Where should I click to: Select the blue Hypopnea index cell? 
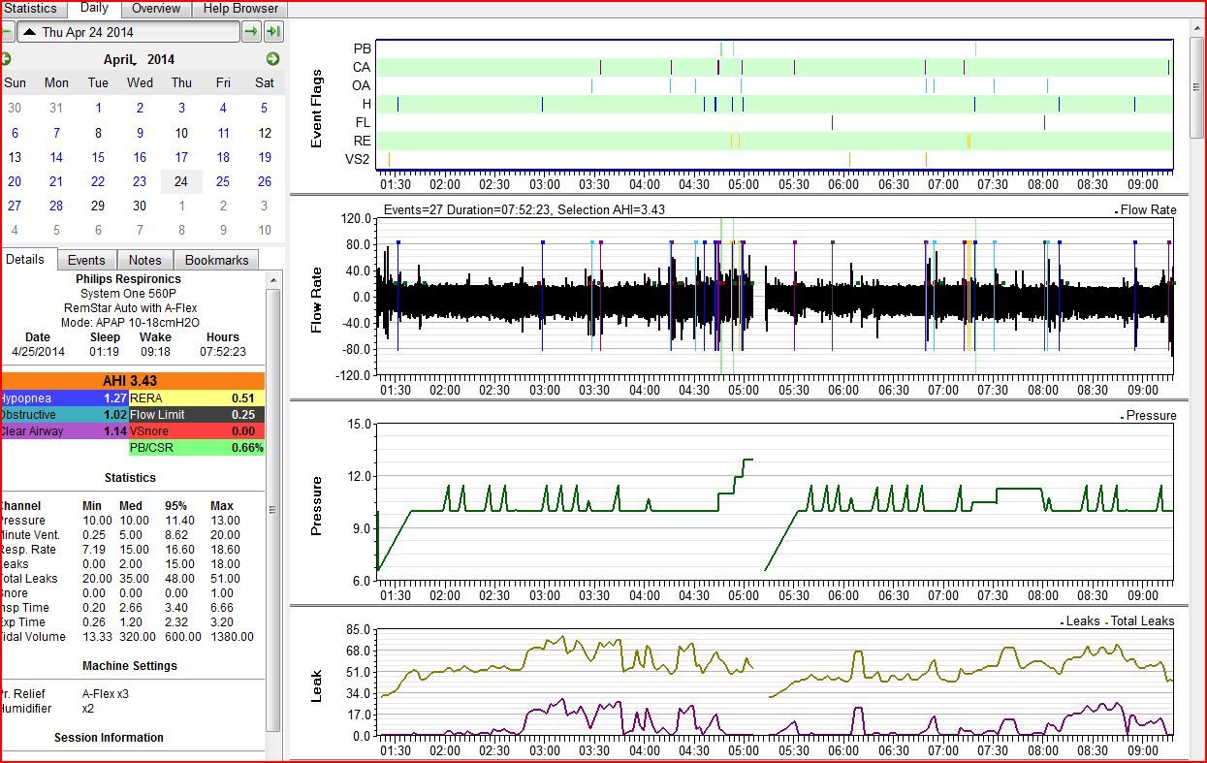[x=64, y=398]
